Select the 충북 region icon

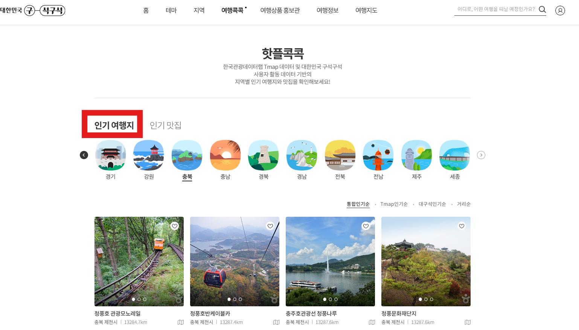(187, 155)
